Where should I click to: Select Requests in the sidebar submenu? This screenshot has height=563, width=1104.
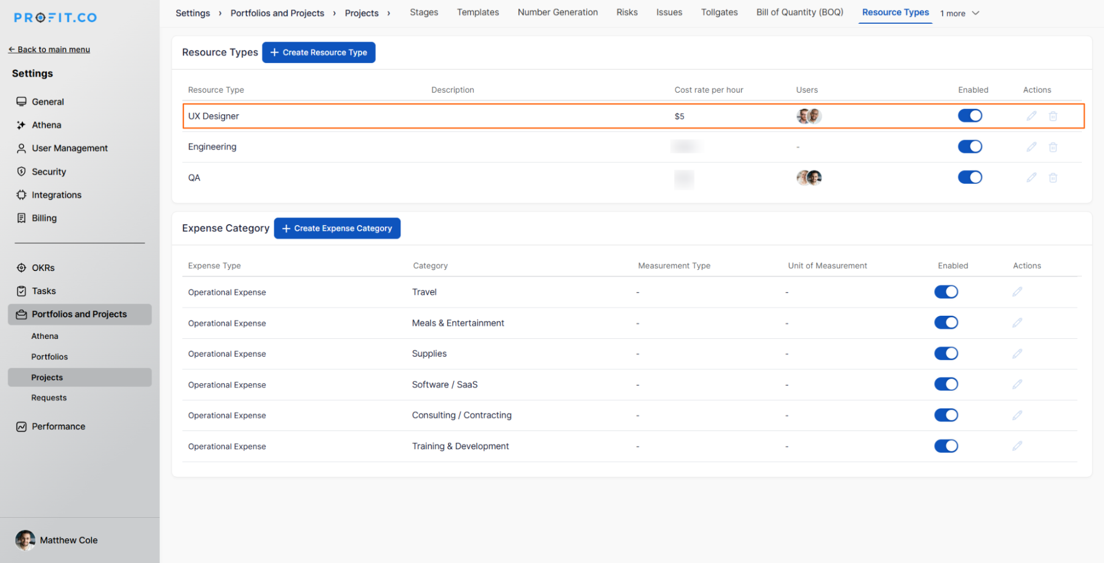tap(49, 398)
